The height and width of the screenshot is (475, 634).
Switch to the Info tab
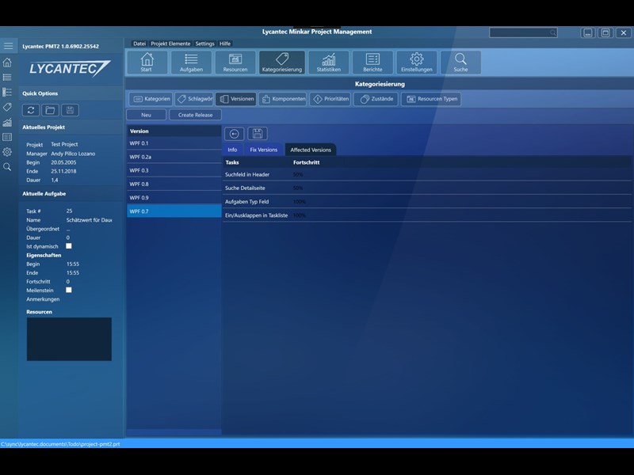click(x=232, y=150)
